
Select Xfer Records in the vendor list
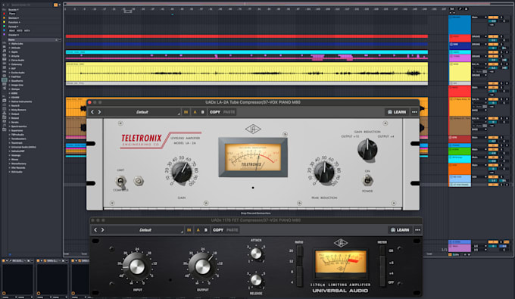tap(18, 168)
